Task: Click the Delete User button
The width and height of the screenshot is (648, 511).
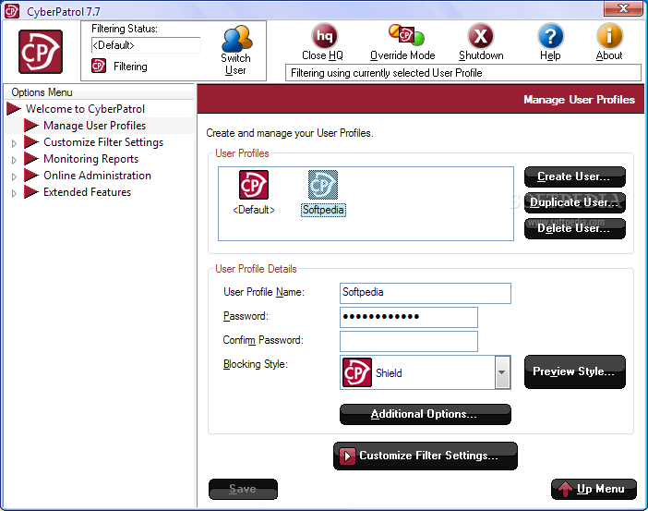Action: (574, 228)
